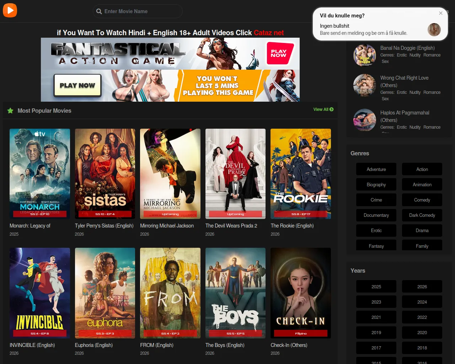Click the Banal Na Doggie (English) title

(407, 48)
